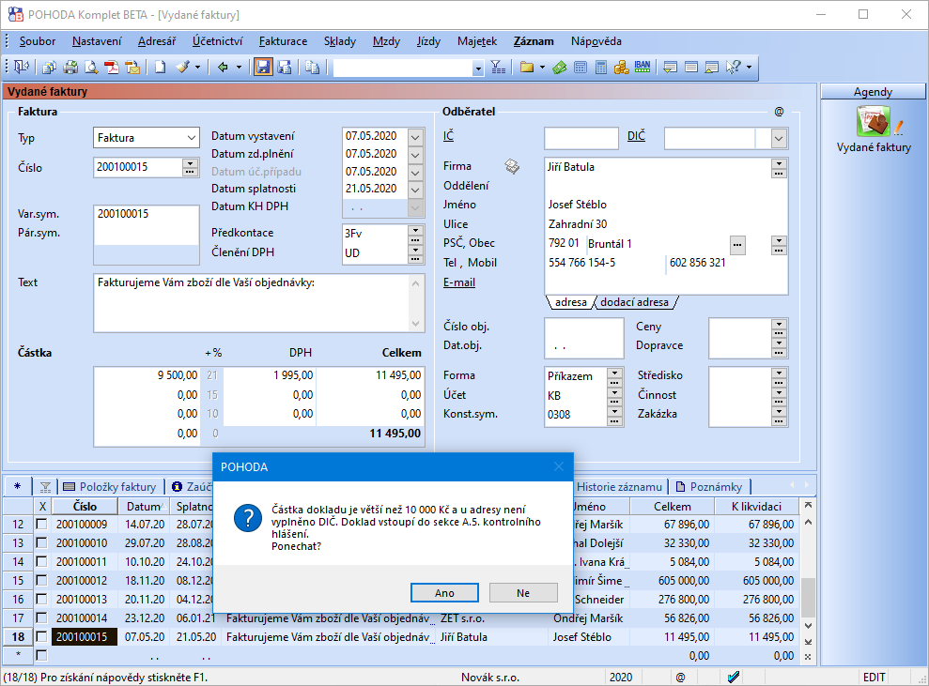The image size is (929, 686).
Task: Click the invoice table vertical scrollbar thumb
Action: [x=808, y=597]
